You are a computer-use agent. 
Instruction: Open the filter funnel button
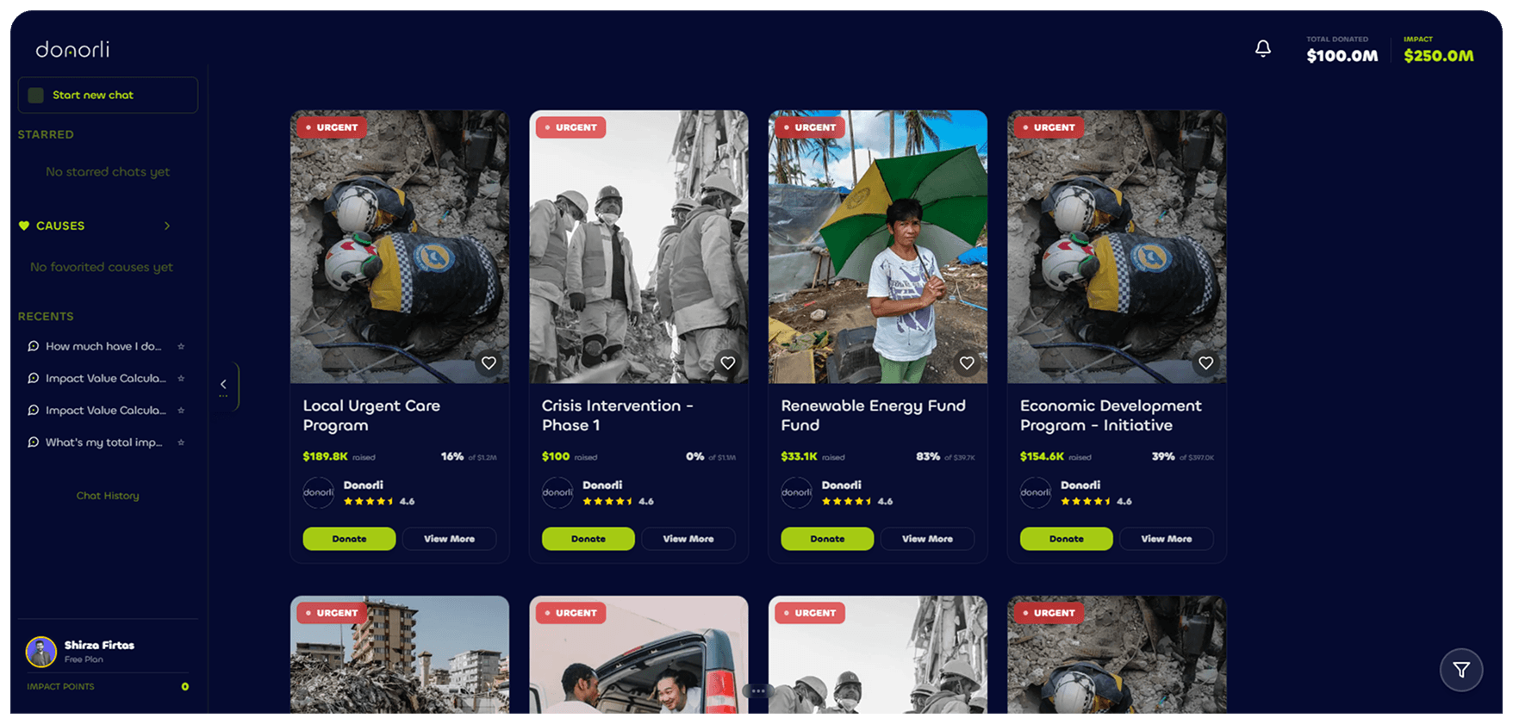point(1461,670)
